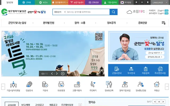Image resolution: width=170 pixels, height=106 pixels.
Task: Click the 미세먼지 status badge
Action: click(x=167, y=11)
